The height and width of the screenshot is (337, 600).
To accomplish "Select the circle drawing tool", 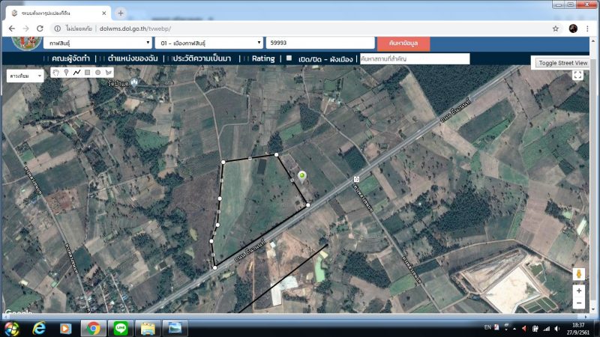I will click(x=98, y=72).
